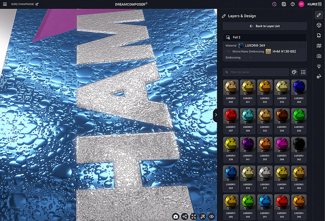Viewport: 325px width, 221px height.
Task: Click the DREAMCOMPOSER title
Action: click(x=131, y=4)
